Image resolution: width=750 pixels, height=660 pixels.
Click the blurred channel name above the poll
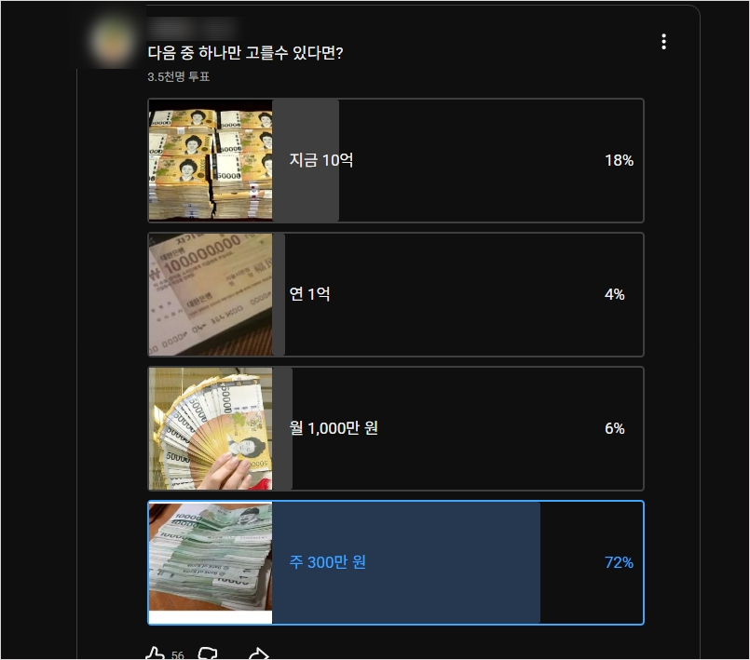point(193,28)
